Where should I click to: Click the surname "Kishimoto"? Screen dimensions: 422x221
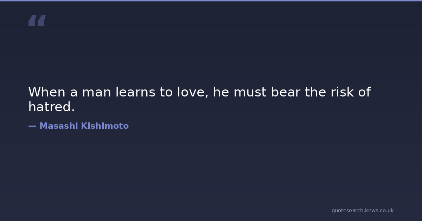(x=105, y=126)
